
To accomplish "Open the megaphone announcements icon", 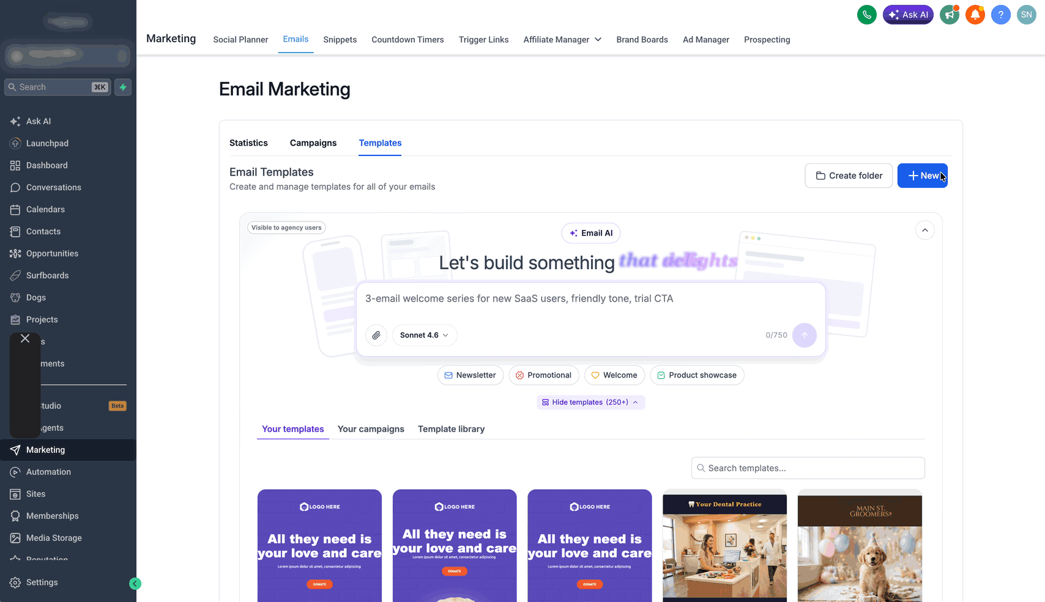I will [950, 15].
